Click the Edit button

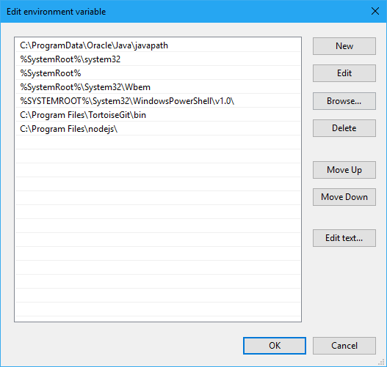pos(344,73)
